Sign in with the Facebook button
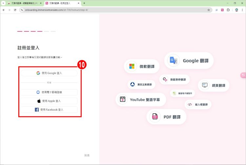Screen dimensions: 246x165 coord(49,110)
